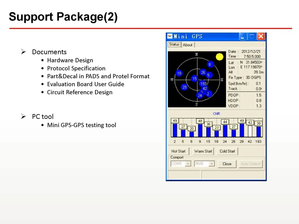Click the CNR bar for satellite 9
This screenshot has height=224, width=299.
(200, 131)
